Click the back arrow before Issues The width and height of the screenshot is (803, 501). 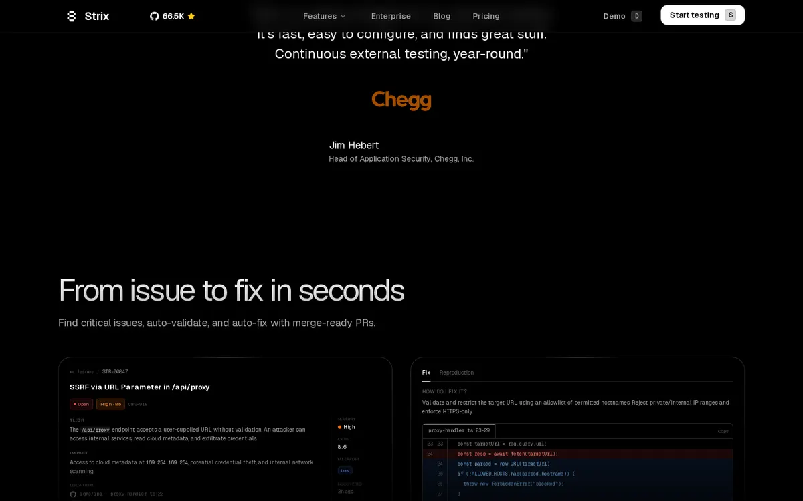[72, 372]
